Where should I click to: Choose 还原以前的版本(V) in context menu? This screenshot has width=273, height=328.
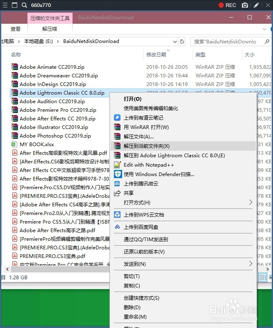144,252
